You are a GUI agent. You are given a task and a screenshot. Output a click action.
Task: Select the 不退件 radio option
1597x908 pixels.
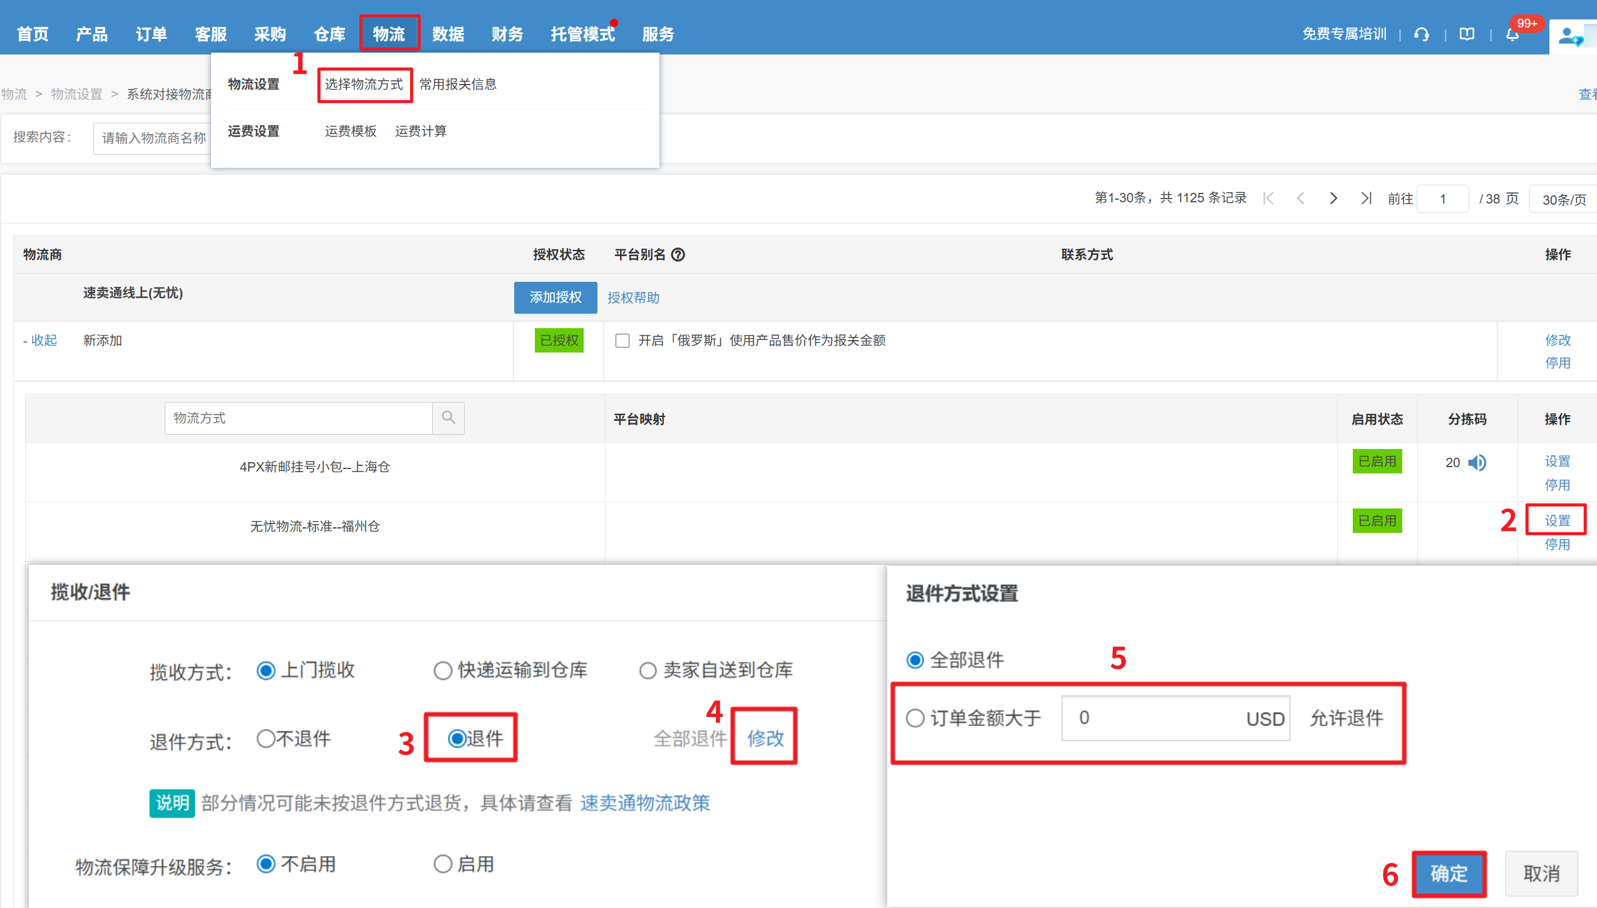point(266,739)
